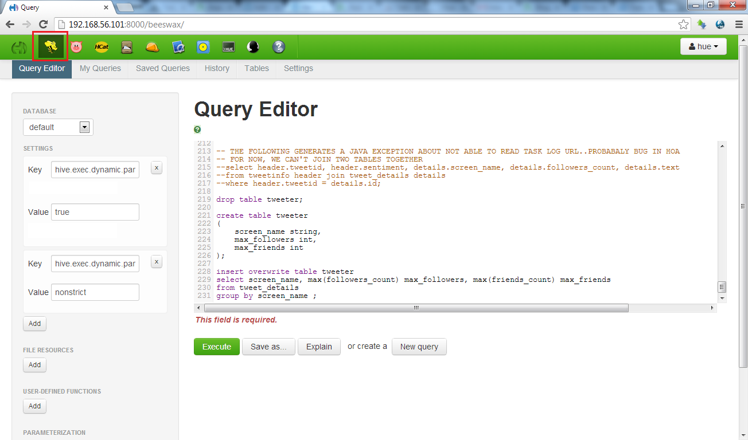Open a new browser tab

point(124,8)
